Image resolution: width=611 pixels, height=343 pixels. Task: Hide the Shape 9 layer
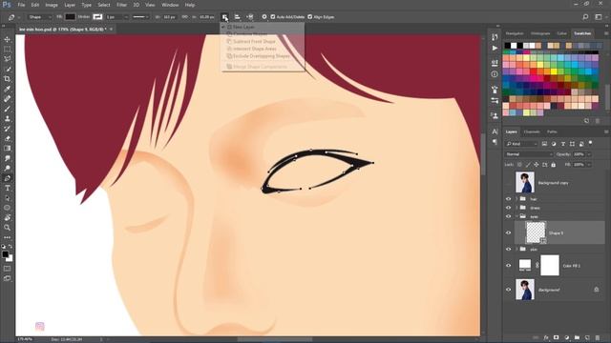508,232
